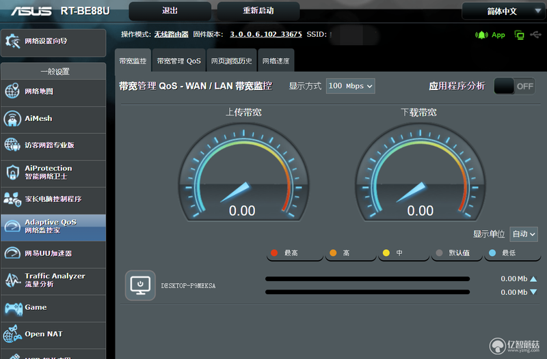This screenshot has width=547, height=359.
Task: Click the download arrow beside 0.00 Mb
Action: [x=533, y=292]
